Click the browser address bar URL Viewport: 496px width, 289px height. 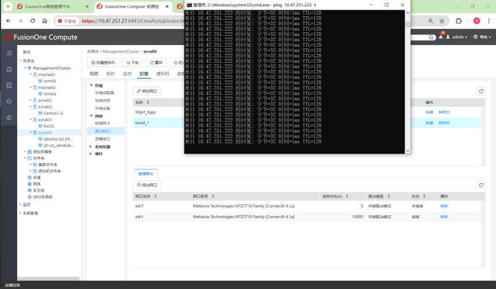click(x=133, y=21)
